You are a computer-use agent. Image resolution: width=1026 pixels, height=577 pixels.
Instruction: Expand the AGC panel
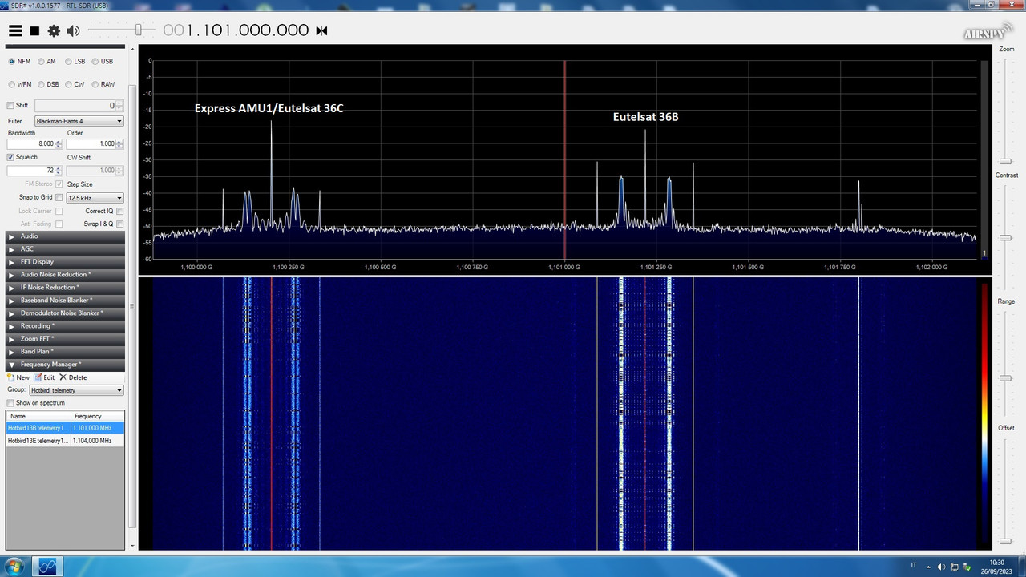tap(64, 249)
